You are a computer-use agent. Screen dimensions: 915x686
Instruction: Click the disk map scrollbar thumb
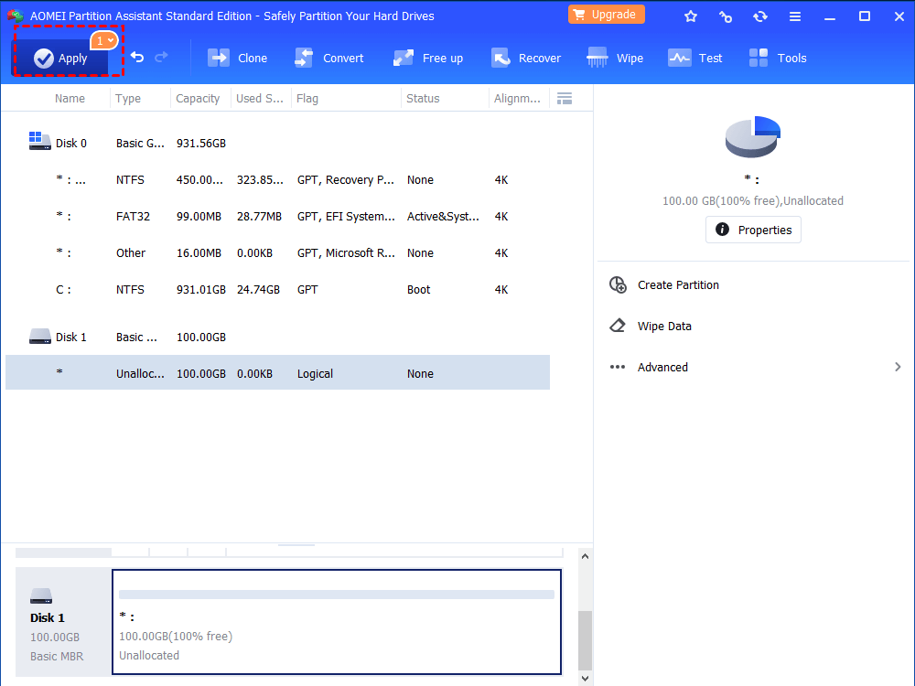[x=585, y=640]
